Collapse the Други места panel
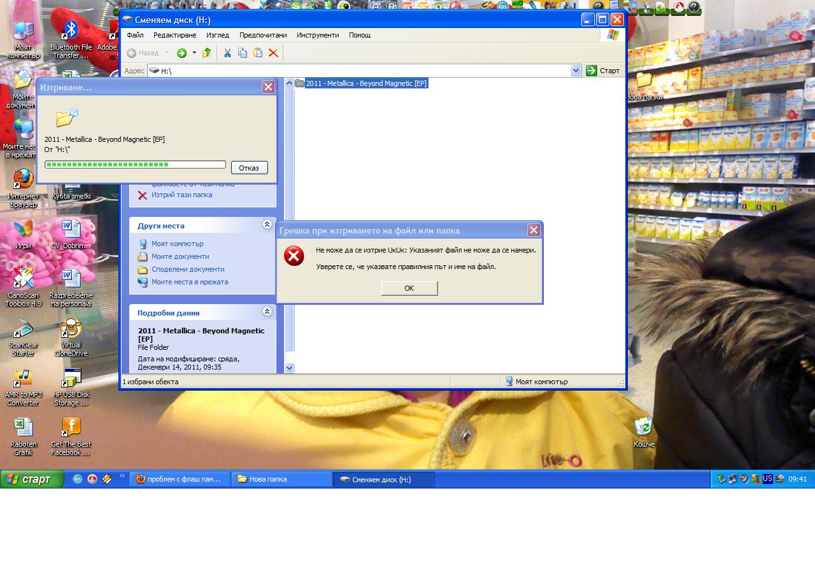The image size is (815, 570). (x=267, y=225)
